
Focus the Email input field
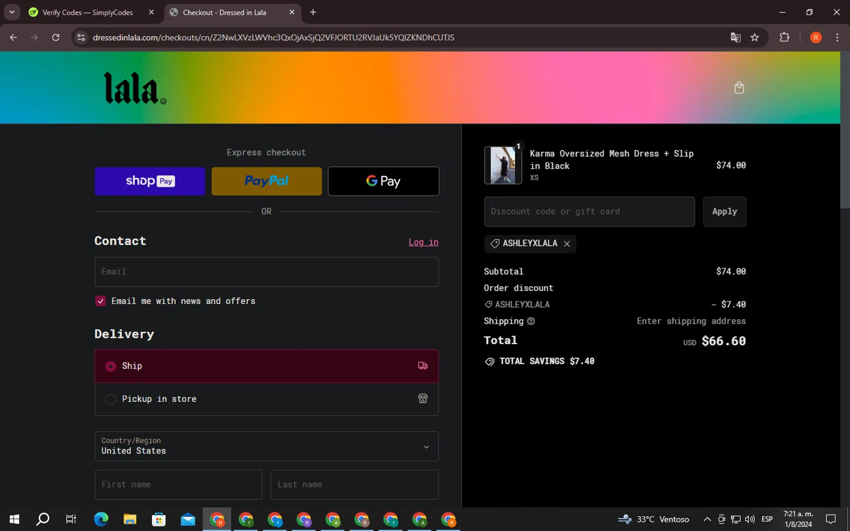click(x=266, y=272)
